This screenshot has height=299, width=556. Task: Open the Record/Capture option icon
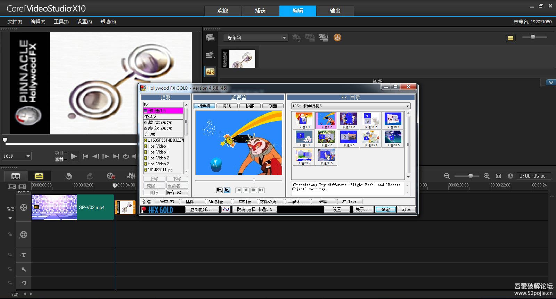pyautogui.click(x=111, y=176)
